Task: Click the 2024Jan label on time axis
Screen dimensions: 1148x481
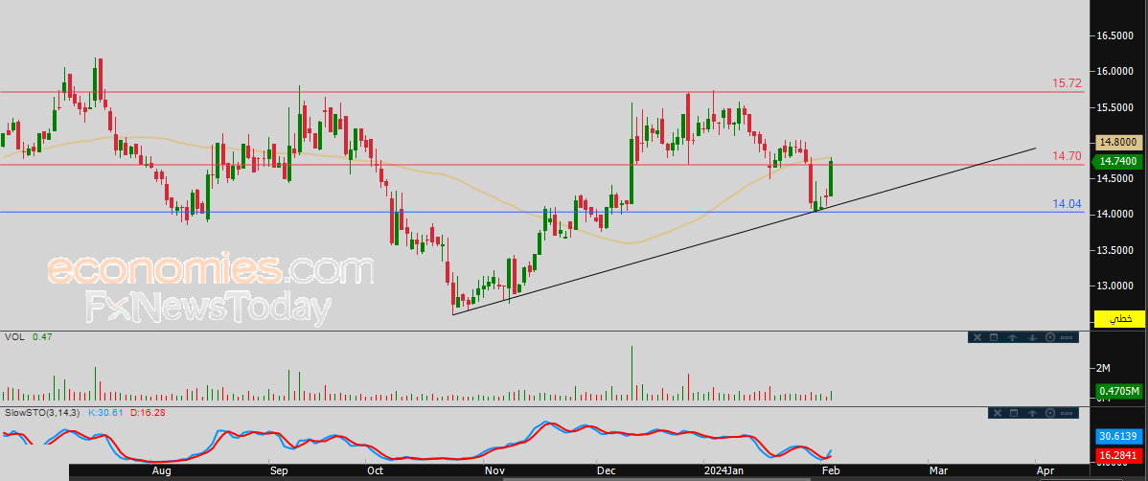Action: (x=724, y=469)
